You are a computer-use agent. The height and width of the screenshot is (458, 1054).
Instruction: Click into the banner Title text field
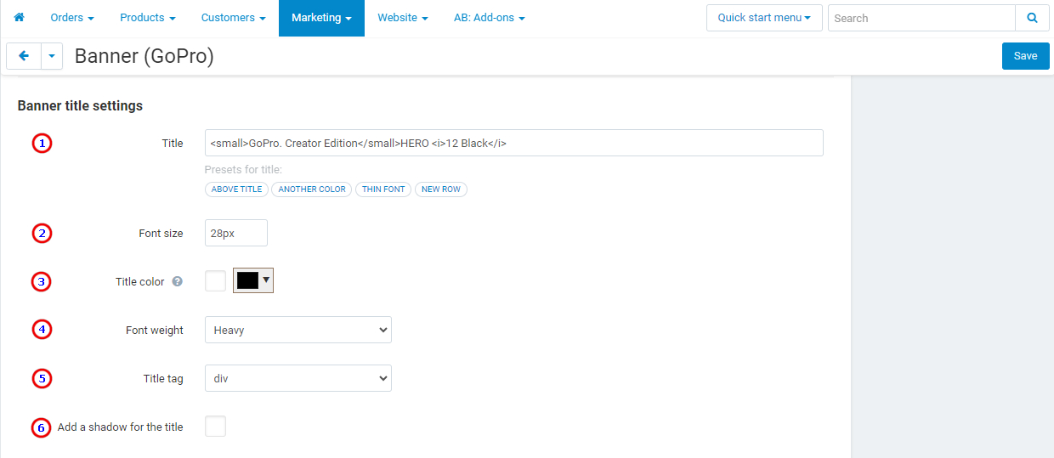pyautogui.click(x=513, y=143)
